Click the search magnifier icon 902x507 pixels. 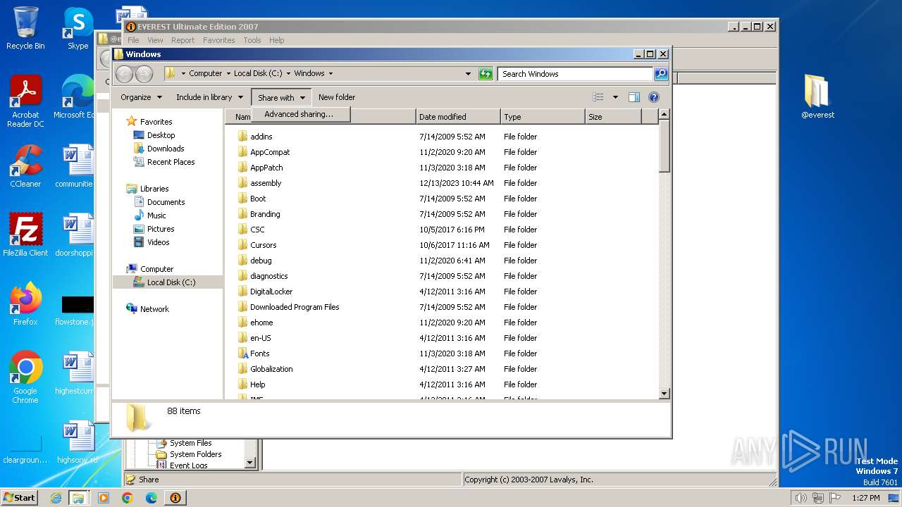660,73
